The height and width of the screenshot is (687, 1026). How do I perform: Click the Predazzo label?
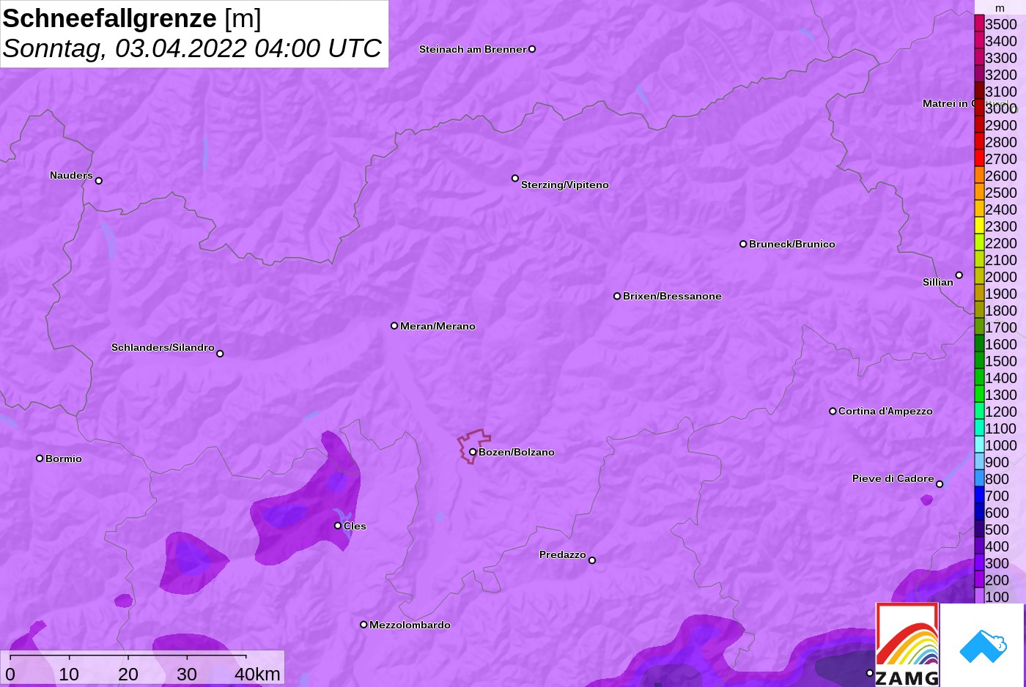[x=563, y=554]
